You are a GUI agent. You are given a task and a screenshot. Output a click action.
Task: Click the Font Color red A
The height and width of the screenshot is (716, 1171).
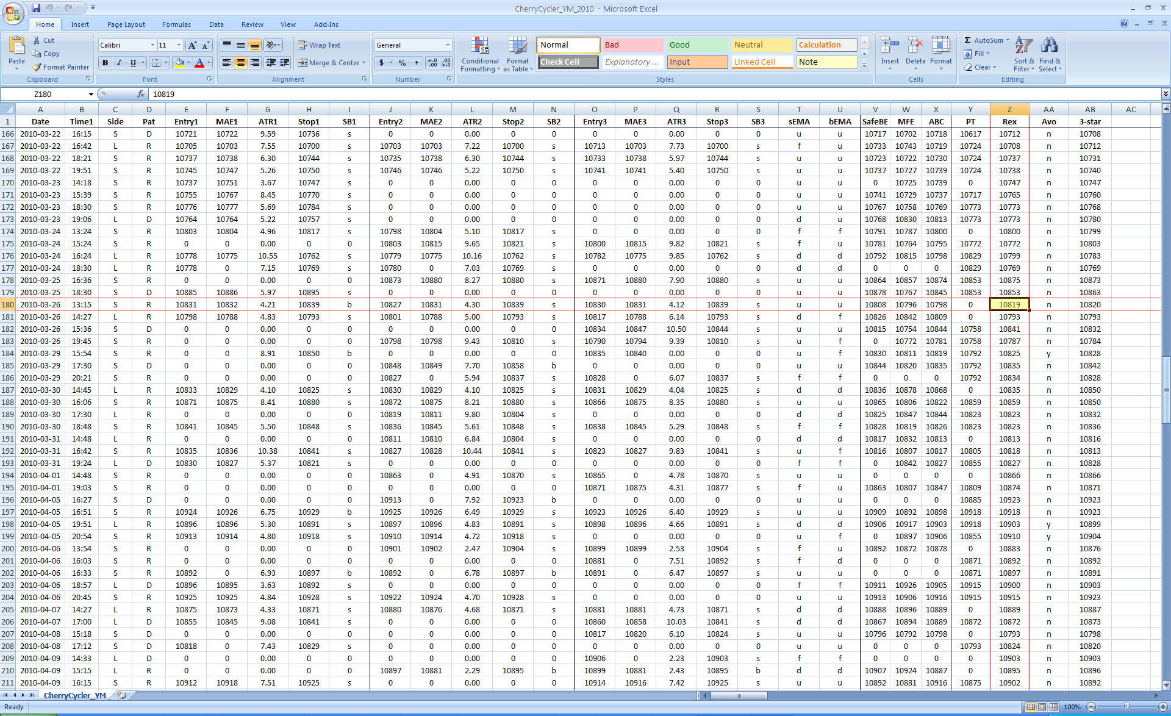point(199,63)
